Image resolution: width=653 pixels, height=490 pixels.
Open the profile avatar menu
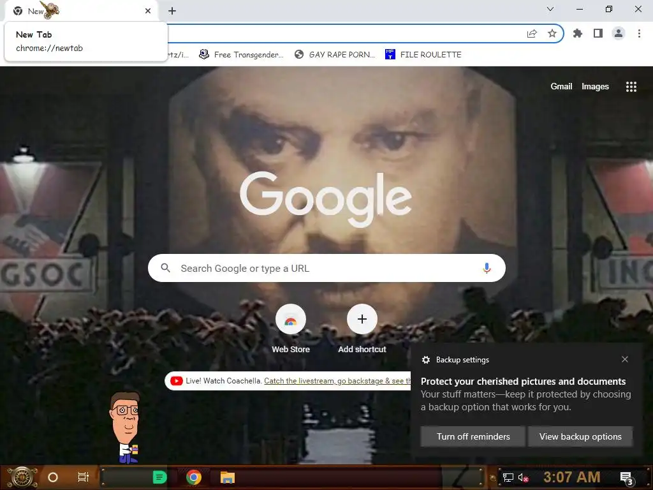coord(619,33)
